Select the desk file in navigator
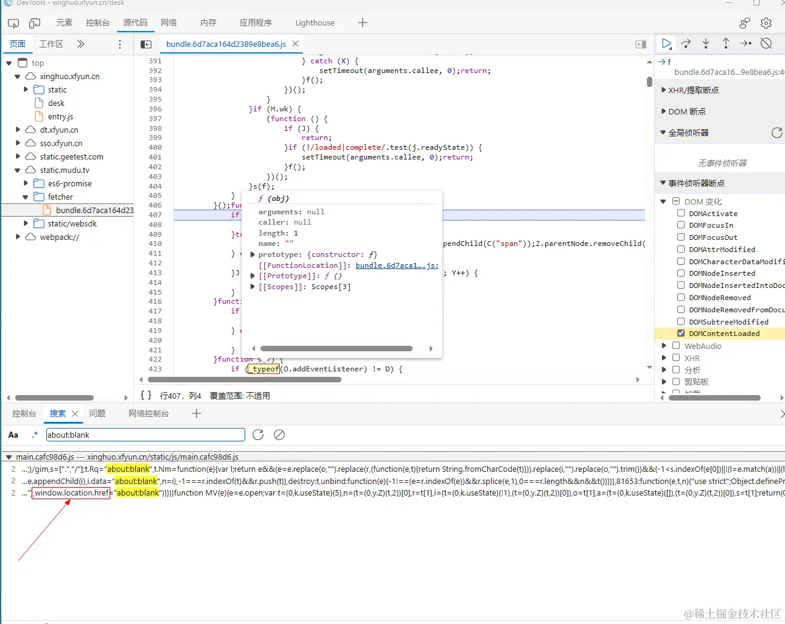The image size is (785, 624). (56, 103)
